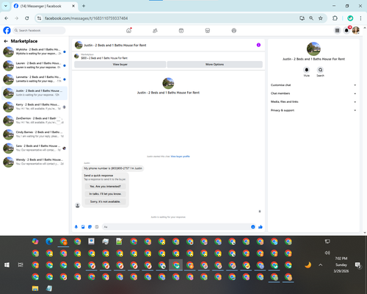Viewport: 367px width, 294px height.
Task: Show hidden system tray icons chevron
Action: click(321, 265)
